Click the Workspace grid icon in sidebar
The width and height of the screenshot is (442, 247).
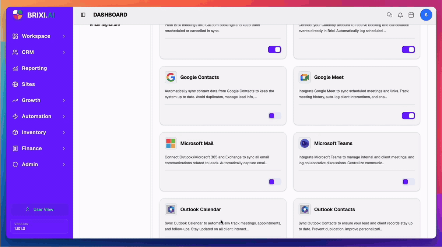click(15, 36)
